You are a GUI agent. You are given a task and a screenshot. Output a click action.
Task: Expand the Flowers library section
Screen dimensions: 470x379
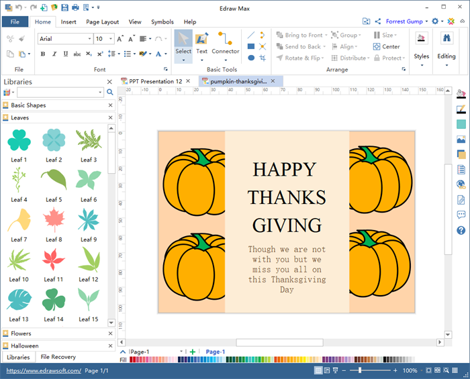[x=20, y=333]
